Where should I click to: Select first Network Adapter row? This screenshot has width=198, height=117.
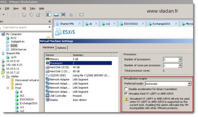click(78, 80)
